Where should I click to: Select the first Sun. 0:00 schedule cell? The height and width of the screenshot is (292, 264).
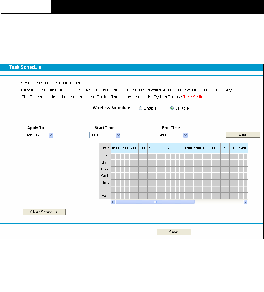[x=113, y=156]
